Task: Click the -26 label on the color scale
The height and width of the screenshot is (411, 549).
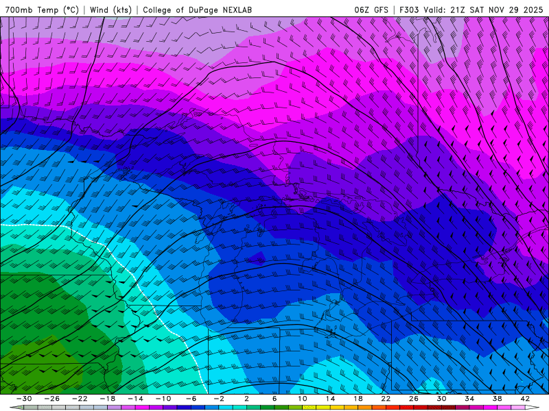Action: [x=52, y=399]
